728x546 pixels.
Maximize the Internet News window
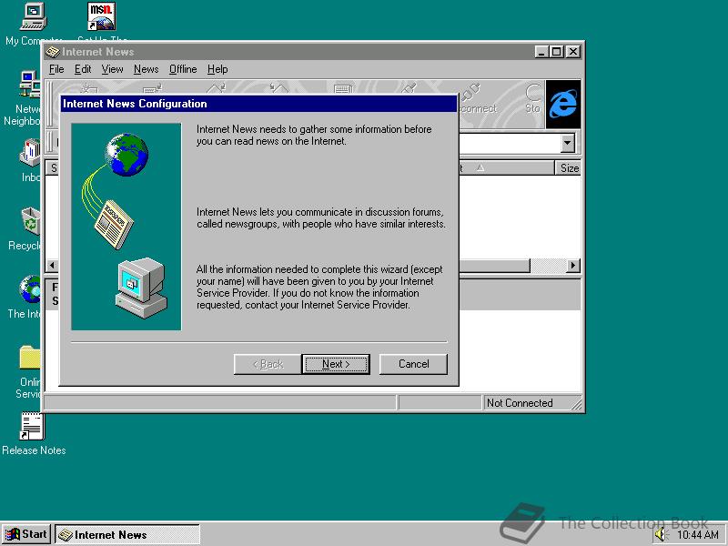point(556,52)
